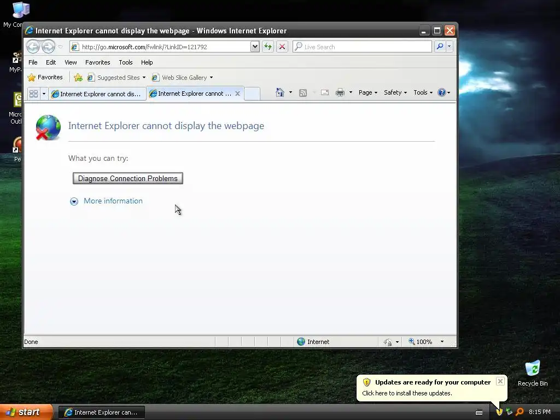560x420 pixels.
Task: Click the Internet Explorer window title bar icon
Action: [30, 31]
